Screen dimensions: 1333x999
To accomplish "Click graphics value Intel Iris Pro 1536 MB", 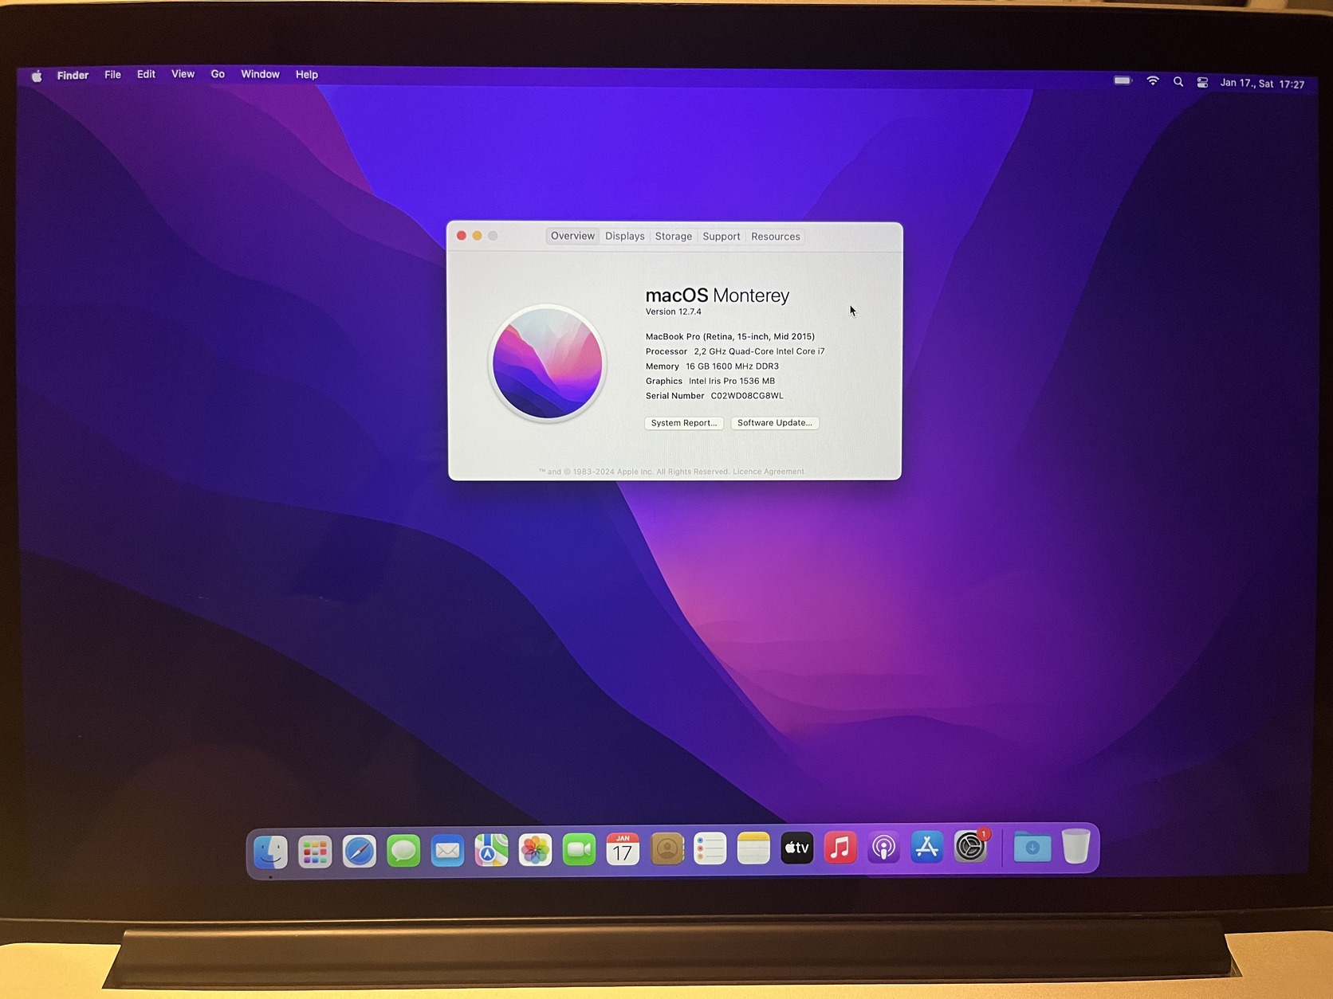I will click(732, 381).
